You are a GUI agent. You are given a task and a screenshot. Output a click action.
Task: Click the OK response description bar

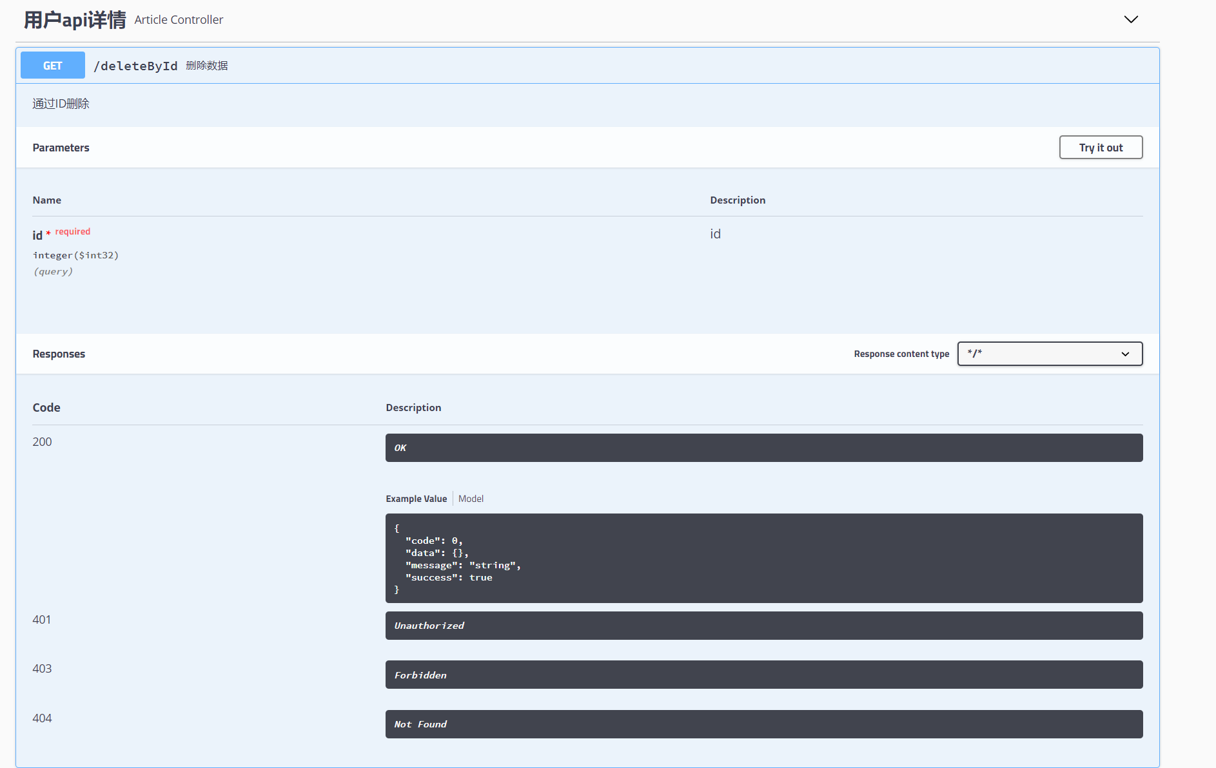763,448
